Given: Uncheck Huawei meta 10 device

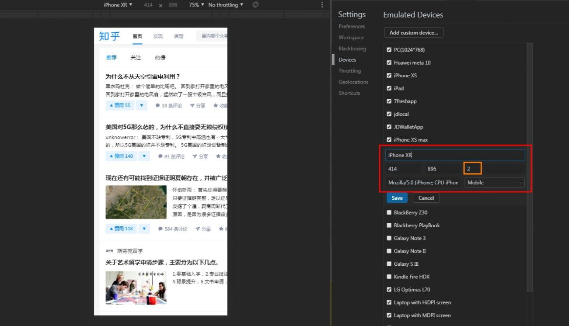Looking at the screenshot, I should click(389, 62).
